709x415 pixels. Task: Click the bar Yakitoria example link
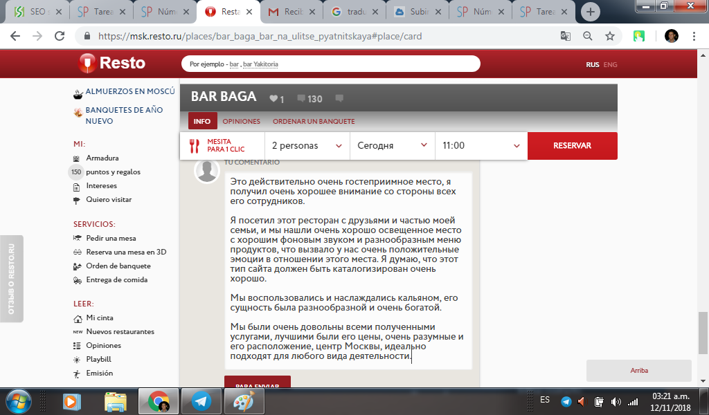point(260,64)
